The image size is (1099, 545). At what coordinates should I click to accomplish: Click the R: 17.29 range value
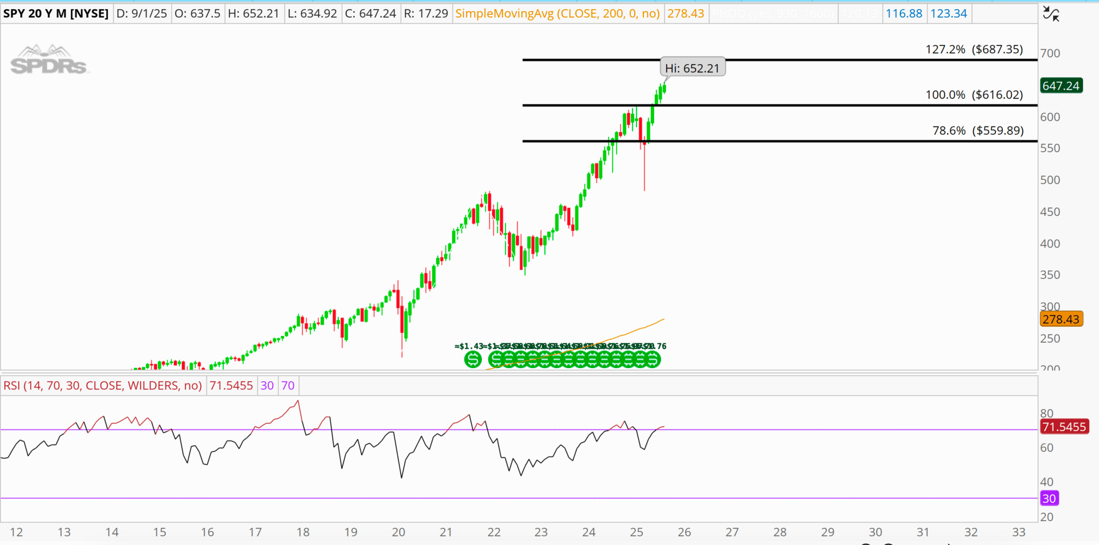coord(426,13)
